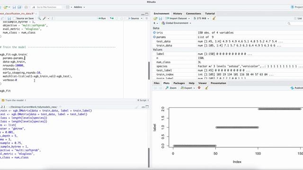Click the workspace panes layout icon
Image resolution: width=303 pixels, height=170 pixels.
tap(67, 7)
